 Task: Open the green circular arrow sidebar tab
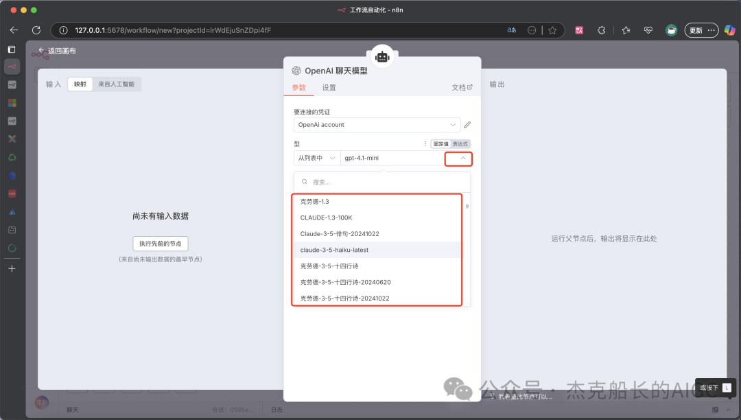12,248
